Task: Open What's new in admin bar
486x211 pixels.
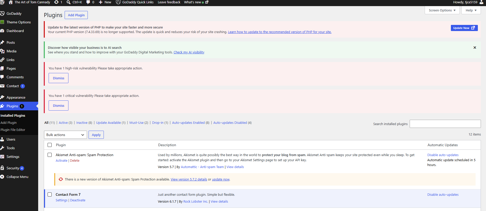Action: coord(196,2)
